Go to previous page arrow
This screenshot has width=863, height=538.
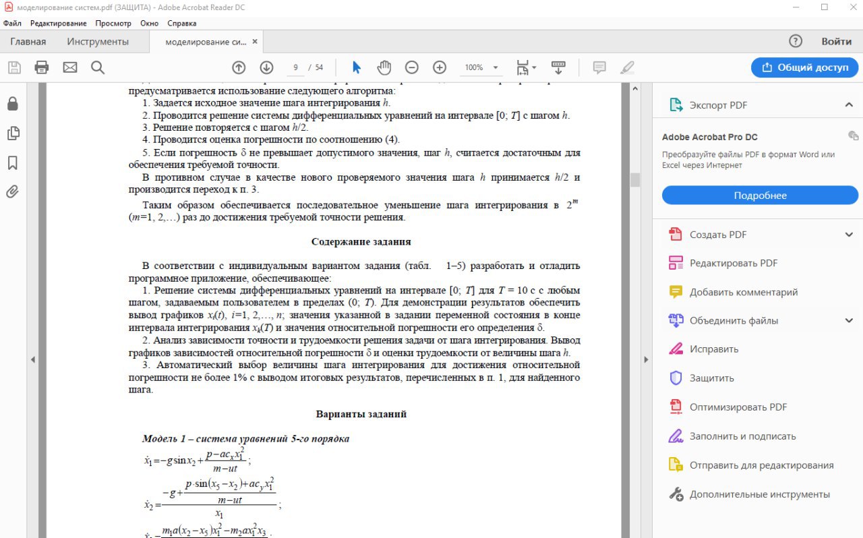[x=239, y=67]
